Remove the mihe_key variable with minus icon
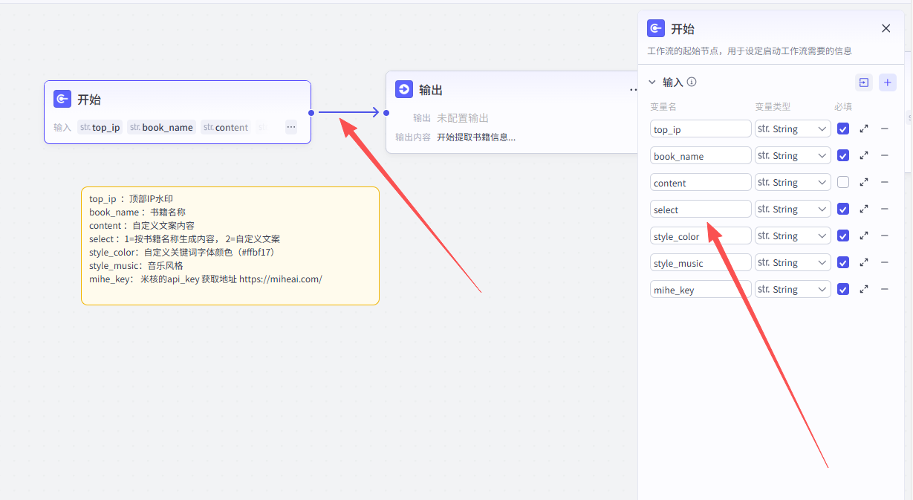 pyautogui.click(x=884, y=290)
